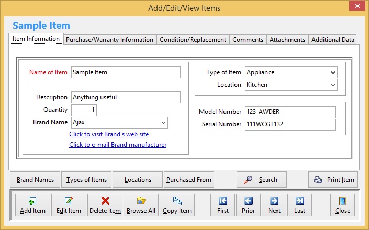369x230 pixels.
Task: Click the Add Item icon button
Action: [32, 205]
